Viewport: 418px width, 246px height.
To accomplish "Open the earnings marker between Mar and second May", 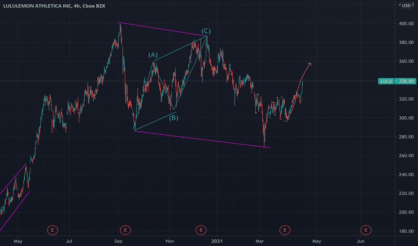I will (x=285, y=230).
